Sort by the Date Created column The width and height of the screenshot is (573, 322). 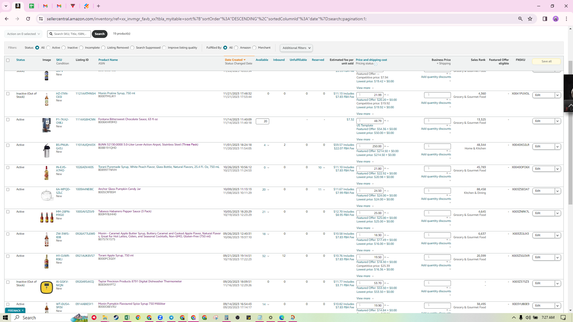coord(235,60)
